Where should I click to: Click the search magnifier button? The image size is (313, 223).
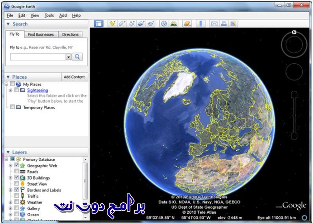pos(77,57)
